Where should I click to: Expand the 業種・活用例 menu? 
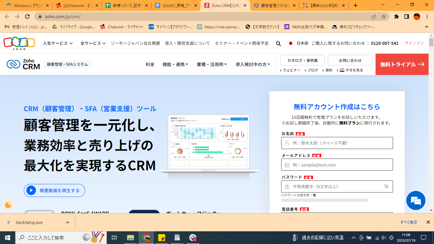click(x=212, y=64)
